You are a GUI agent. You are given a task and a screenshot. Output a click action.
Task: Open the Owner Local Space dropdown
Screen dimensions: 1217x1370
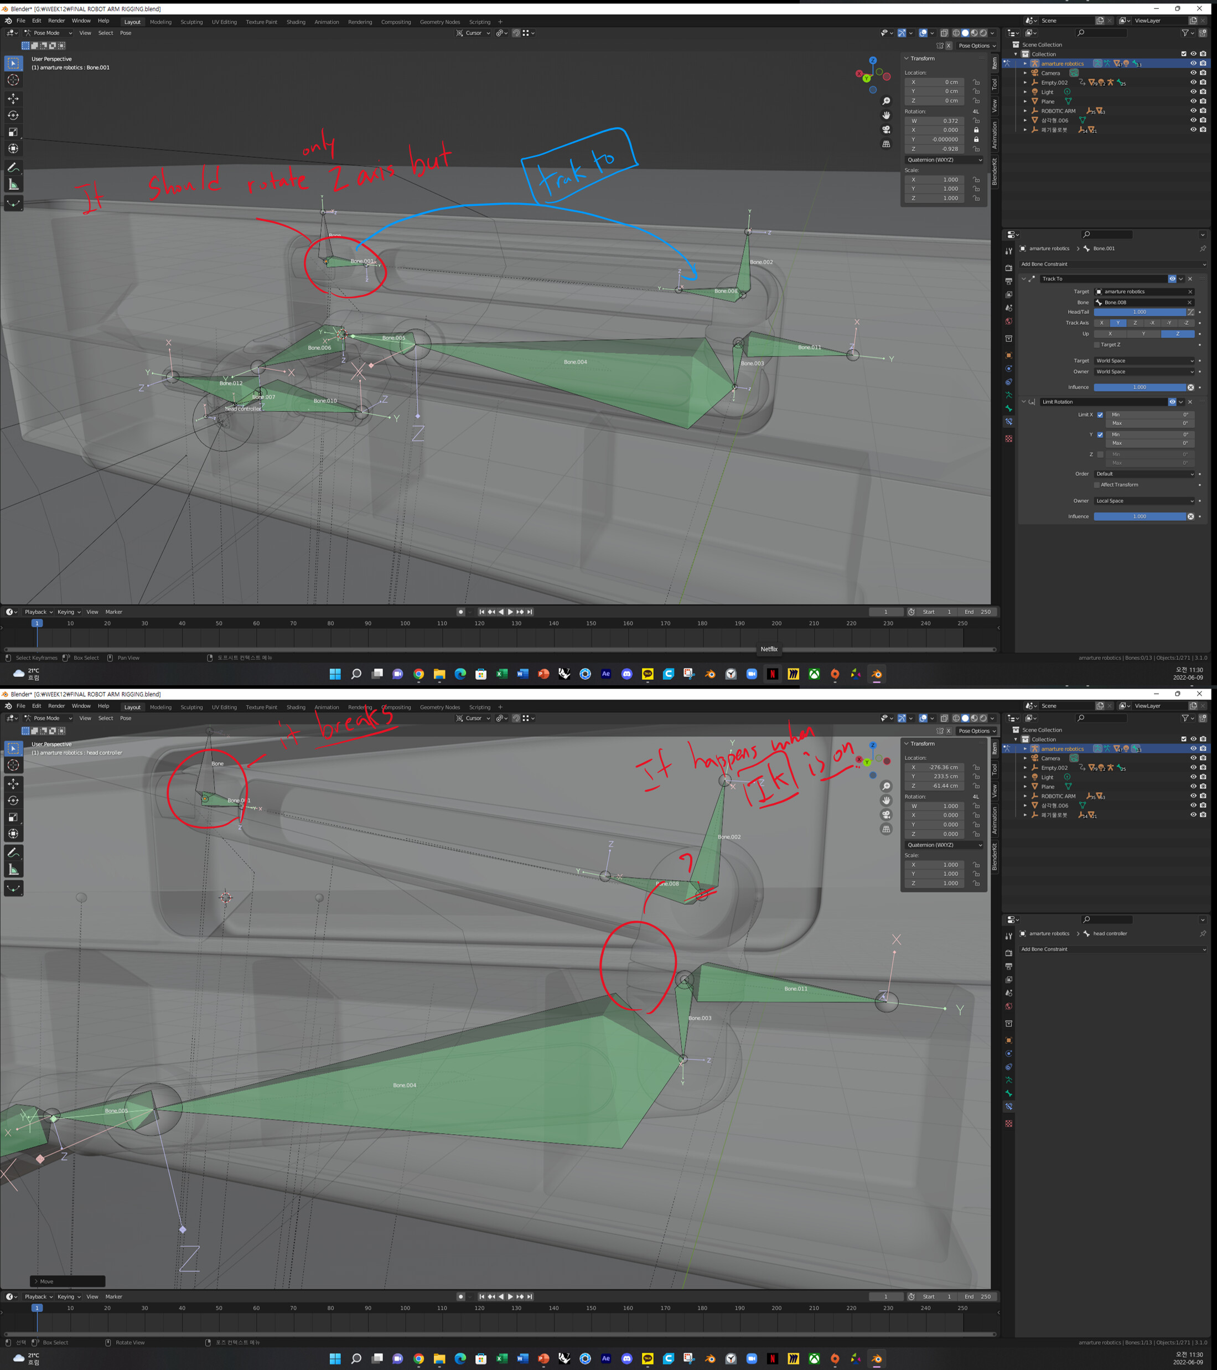pos(1144,501)
